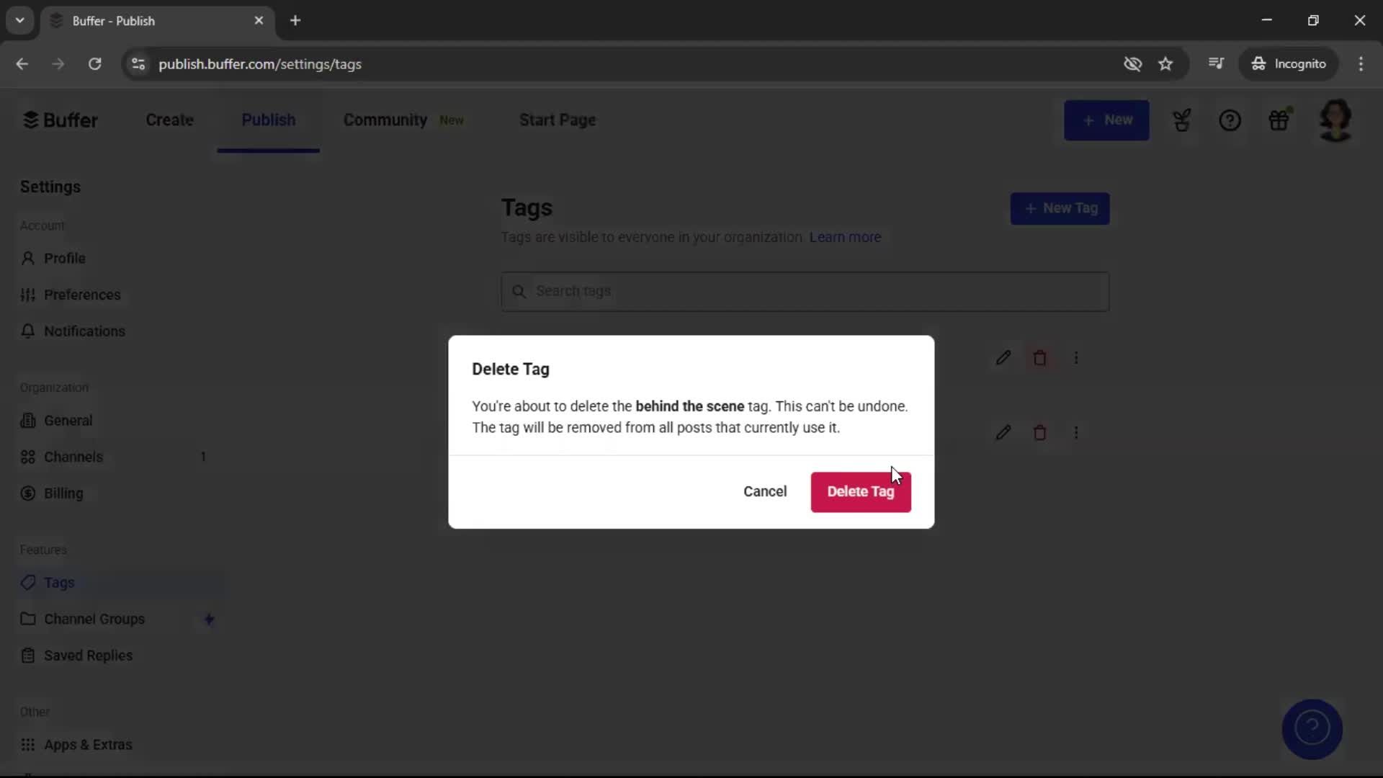The image size is (1383, 778).
Task: Open Apps & Extras from the sidebar
Action: 87,744
